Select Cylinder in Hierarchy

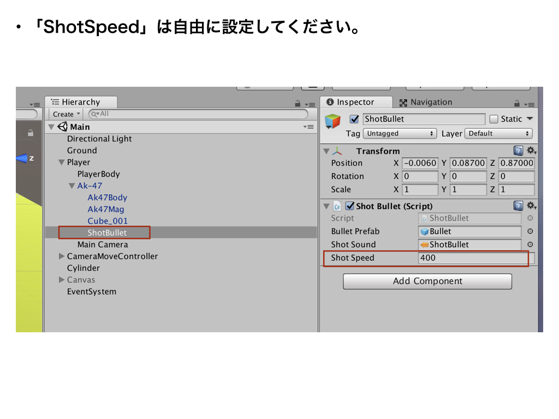coord(84,268)
